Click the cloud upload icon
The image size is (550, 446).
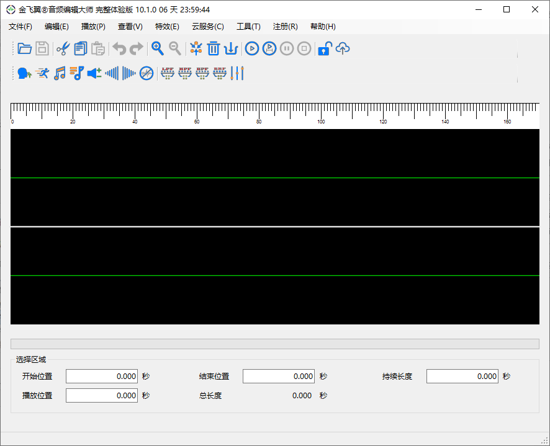tap(343, 48)
